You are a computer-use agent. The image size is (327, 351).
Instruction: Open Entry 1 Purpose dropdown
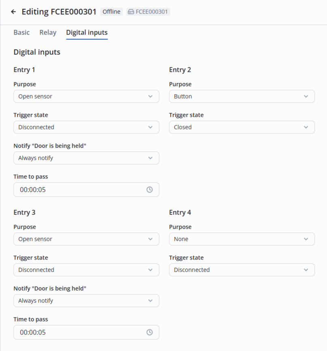coord(86,96)
